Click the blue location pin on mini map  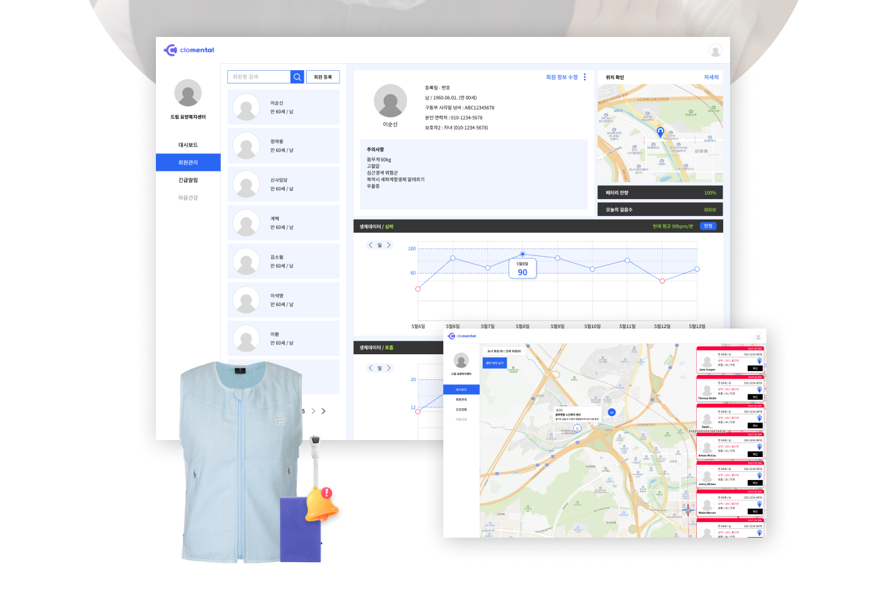click(660, 131)
